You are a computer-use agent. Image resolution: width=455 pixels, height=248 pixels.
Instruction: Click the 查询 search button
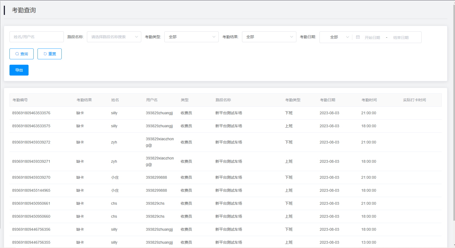click(x=21, y=54)
